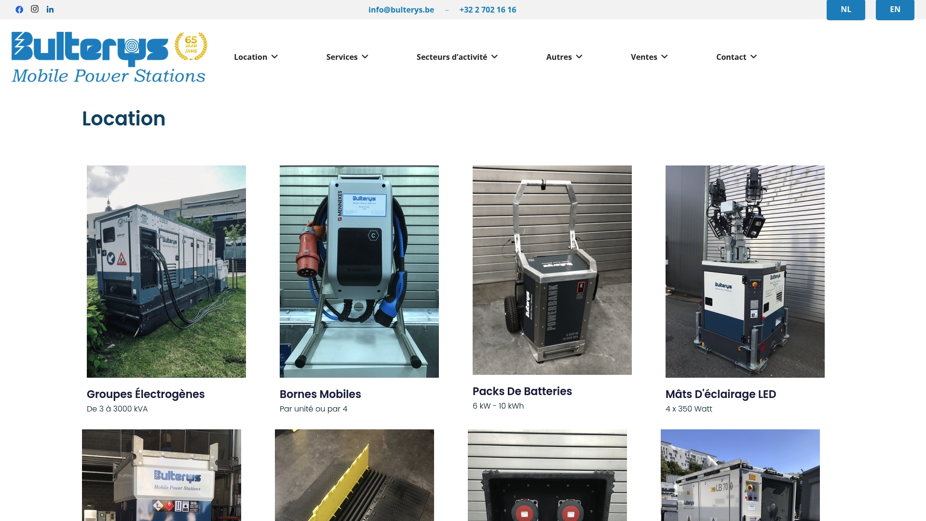This screenshot has height=521, width=926.
Task: Click the 'Par unité ou par 4' text
Action: pos(313,409)
